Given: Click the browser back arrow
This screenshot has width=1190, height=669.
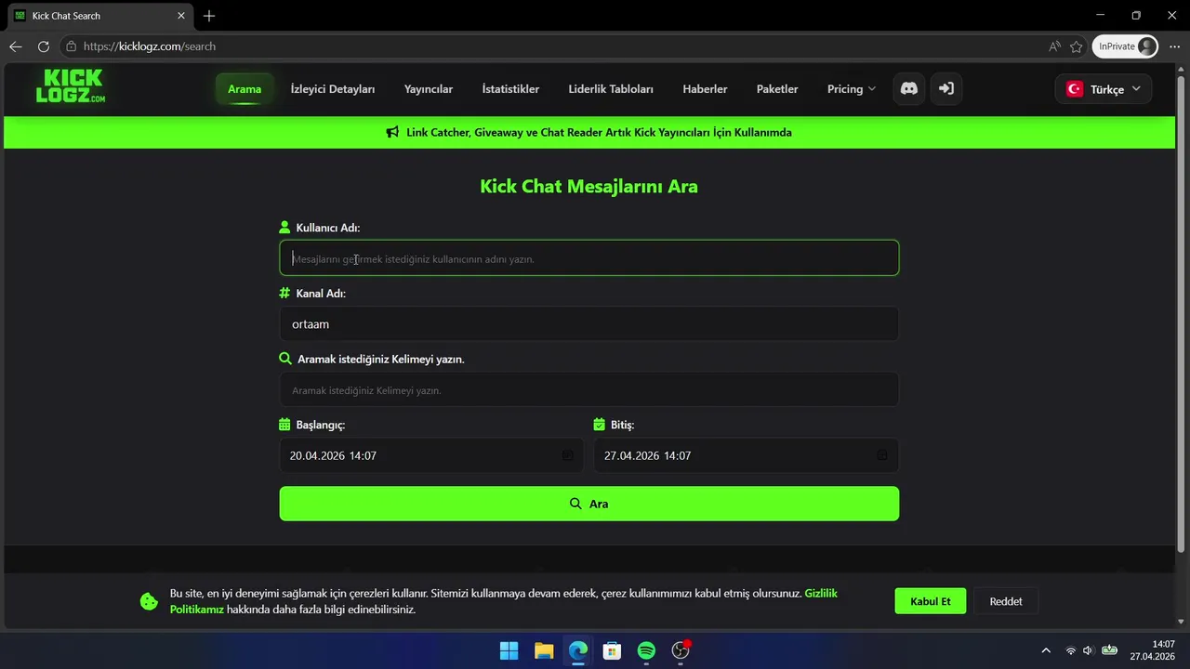Looking at the screenshot, I should pyautogui.click(x=16, y=46).
